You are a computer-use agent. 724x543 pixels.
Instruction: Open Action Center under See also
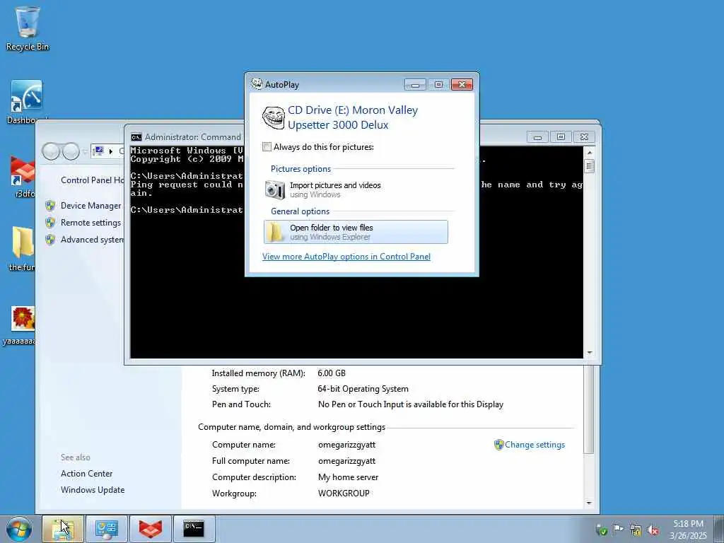coord(87,474)
